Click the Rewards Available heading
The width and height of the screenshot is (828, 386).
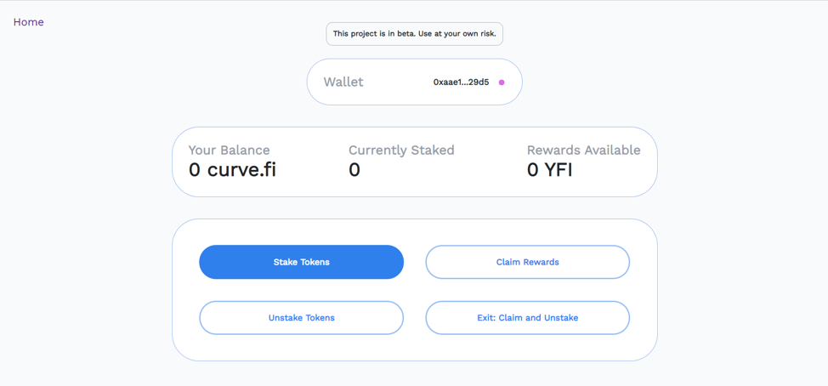583,150
